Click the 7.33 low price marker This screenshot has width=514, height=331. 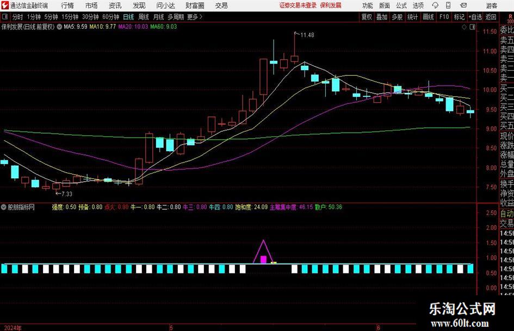[x=66, y=194]
